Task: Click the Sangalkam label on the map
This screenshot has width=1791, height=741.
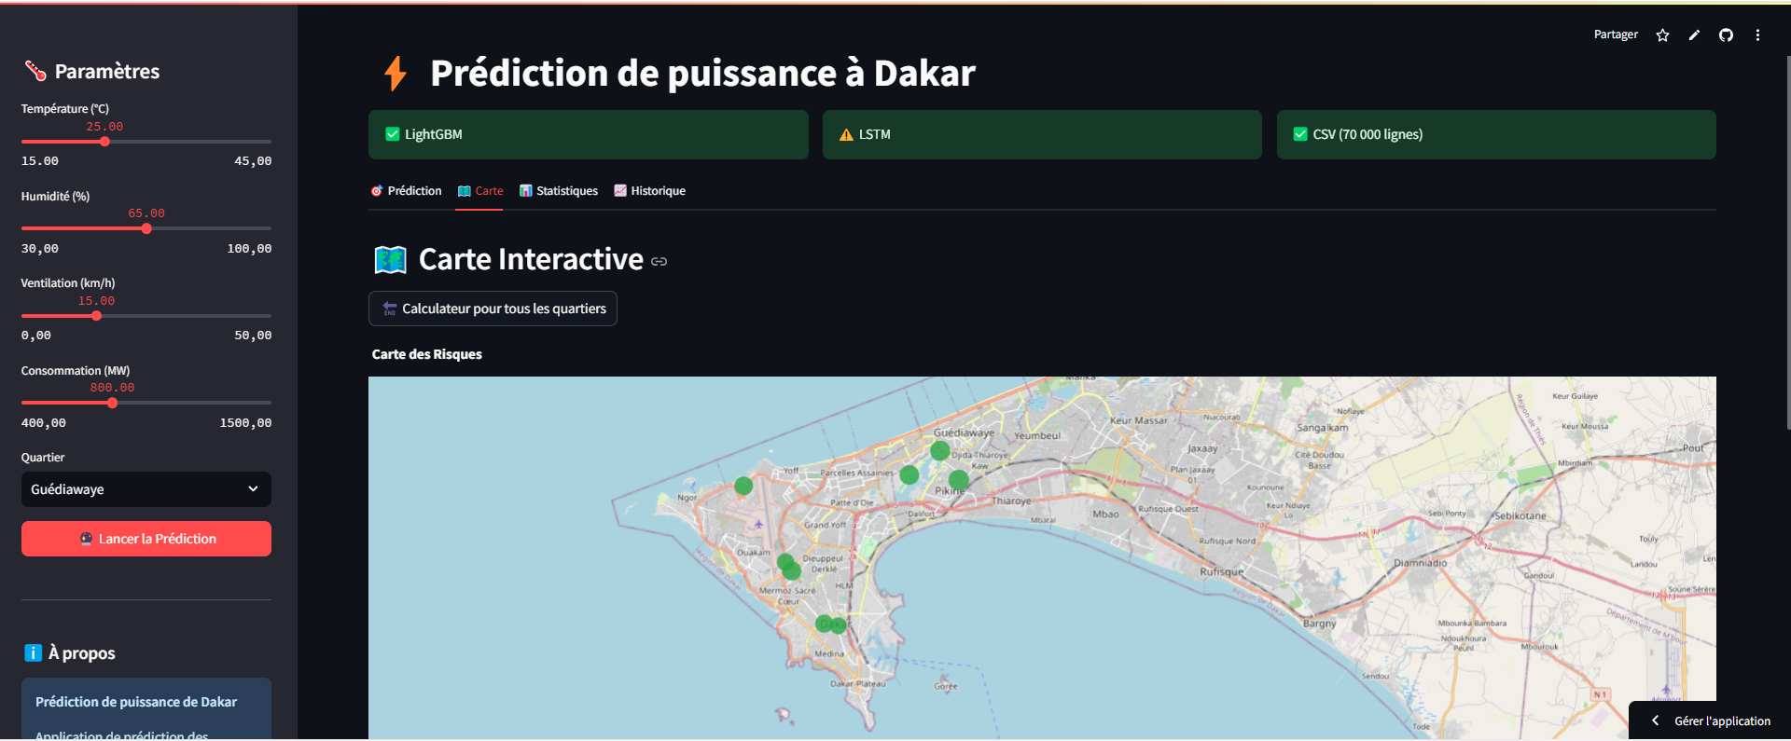Action: [x=1322, y=428]
